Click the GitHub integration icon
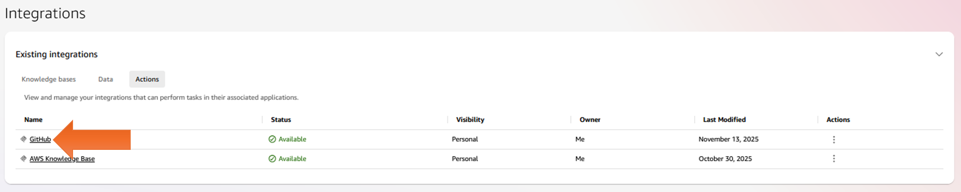This screenshot has height=192, width=961. point(23,139)
